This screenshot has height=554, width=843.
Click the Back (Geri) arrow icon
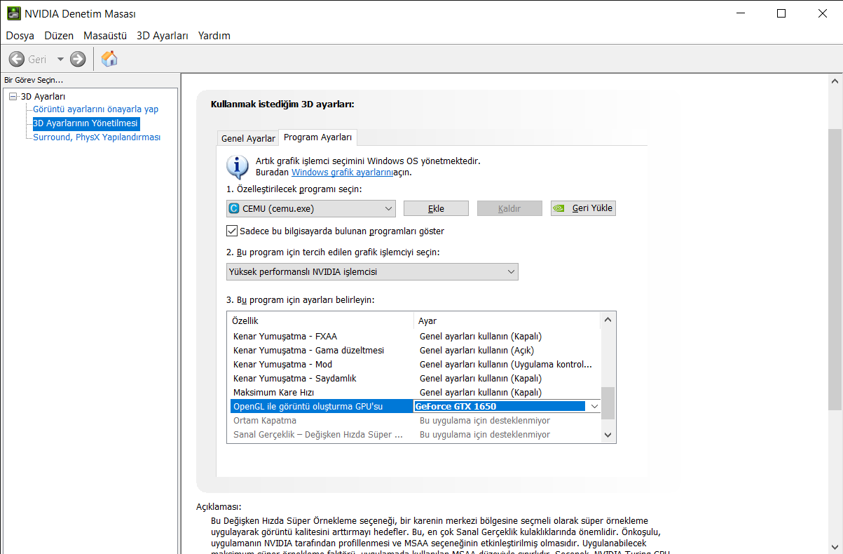pos(17,60)
